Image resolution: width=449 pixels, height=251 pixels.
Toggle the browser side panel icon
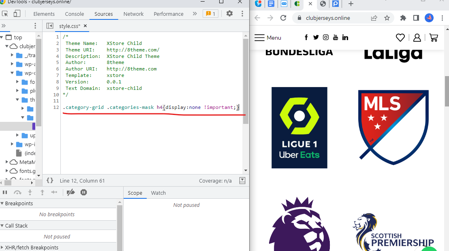416,18
